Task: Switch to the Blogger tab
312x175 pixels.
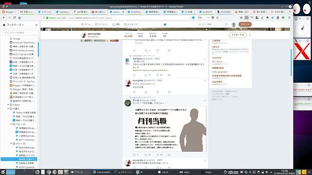Action: [9, 12]
